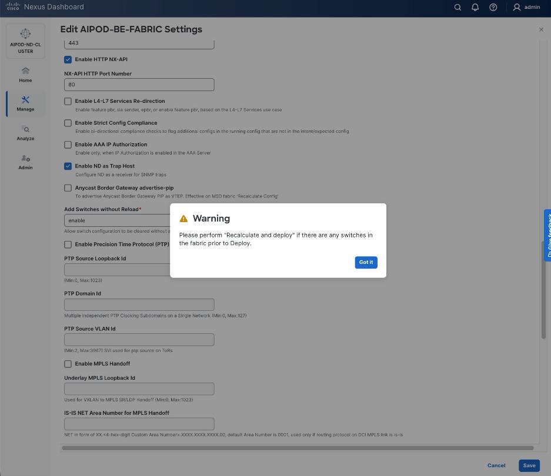The height and width of the screenshot is (476, 551).
Task: Go to the Admin section in the sidebar
Action: [25, 162]
